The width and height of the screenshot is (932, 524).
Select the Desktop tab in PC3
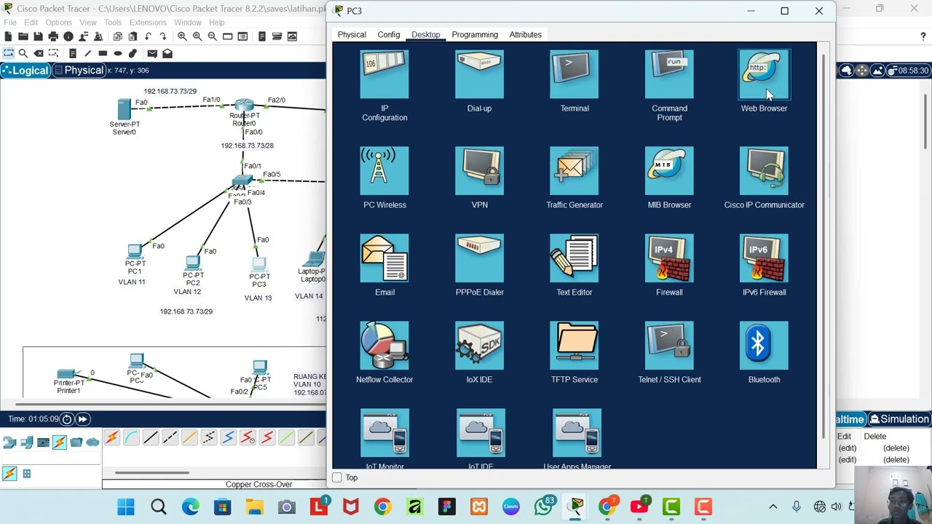pyautogui.click(x=425, y=34)
